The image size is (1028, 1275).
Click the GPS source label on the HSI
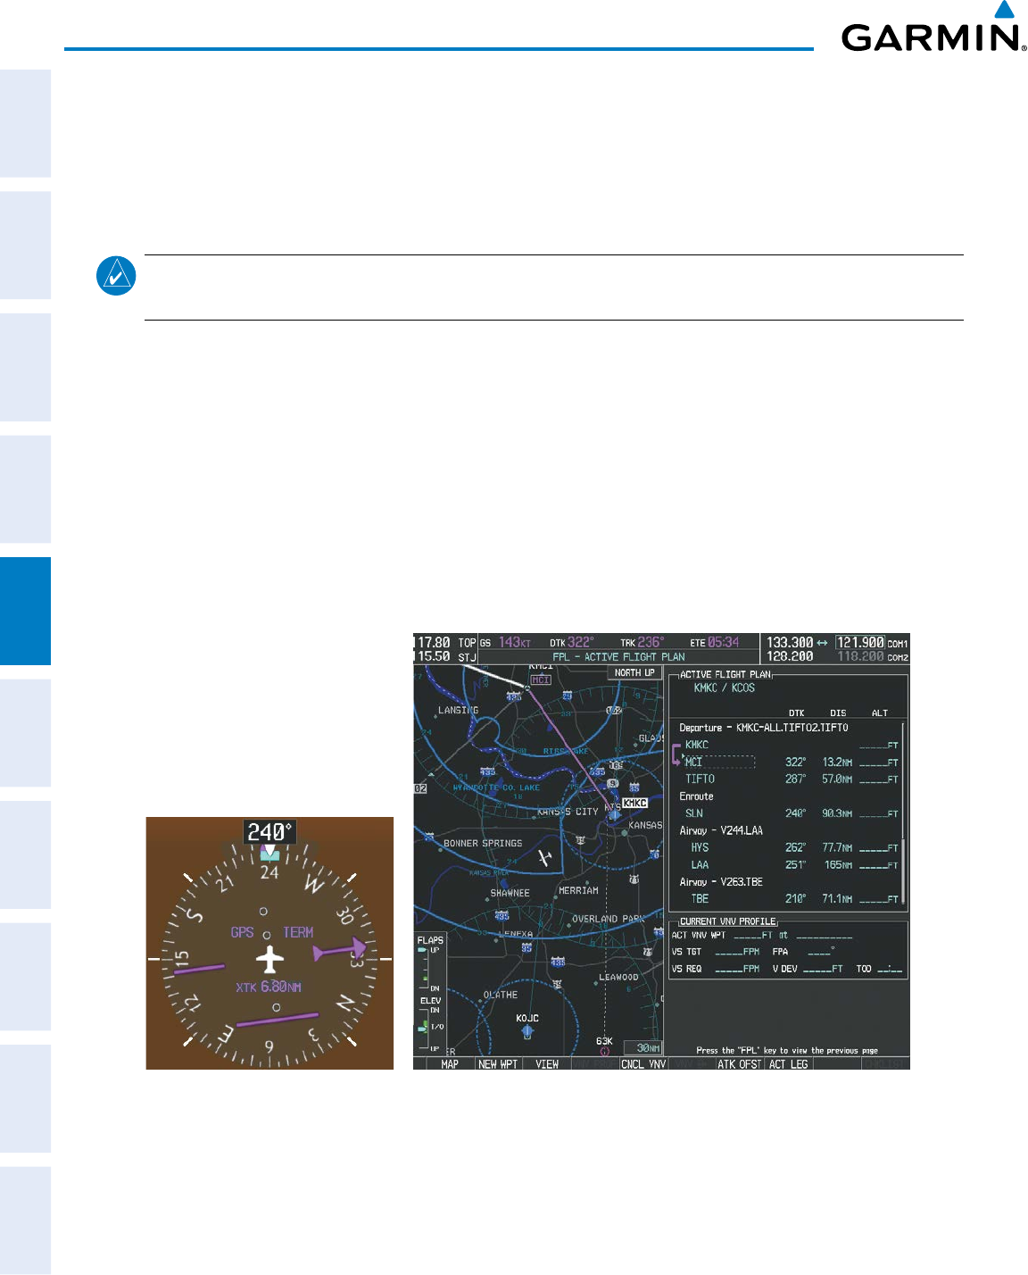click(x=242, y=932)
